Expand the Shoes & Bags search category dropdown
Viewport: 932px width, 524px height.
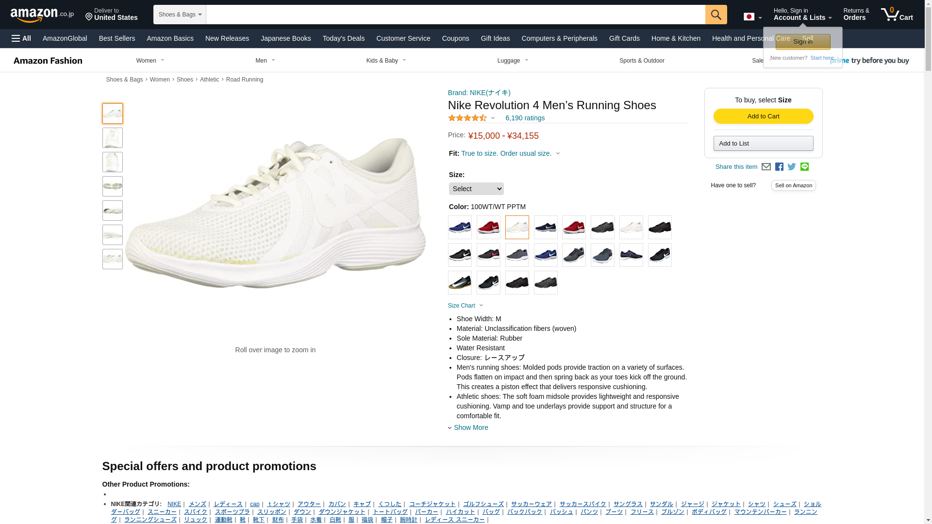pyautogui.click(x=180, y=15)
